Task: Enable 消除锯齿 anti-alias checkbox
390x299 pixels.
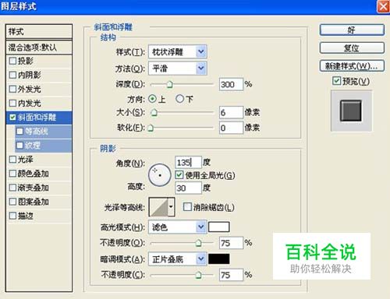Action: coord(187,207)
